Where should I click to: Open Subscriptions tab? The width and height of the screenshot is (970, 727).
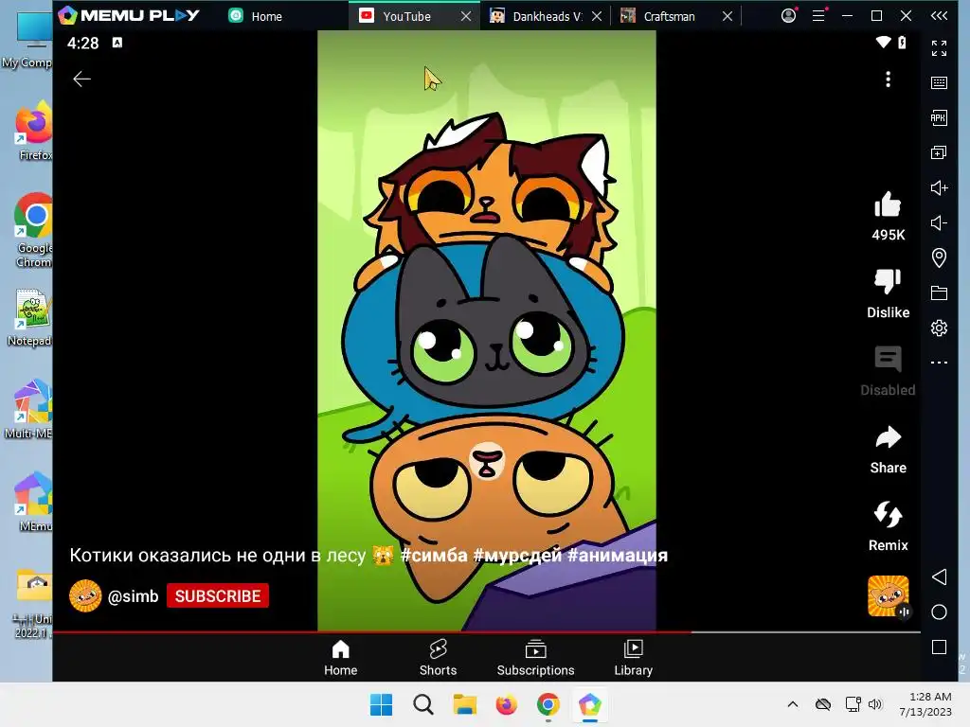[536, 658]
